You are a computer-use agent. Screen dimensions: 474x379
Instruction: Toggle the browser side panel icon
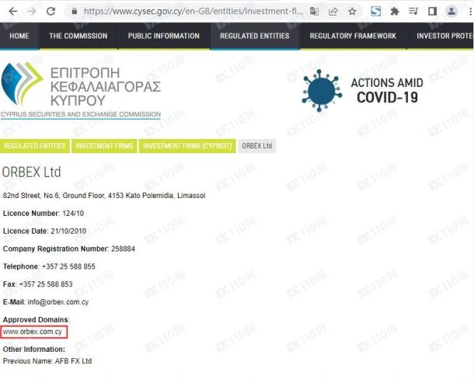click(x=432, y=12)
